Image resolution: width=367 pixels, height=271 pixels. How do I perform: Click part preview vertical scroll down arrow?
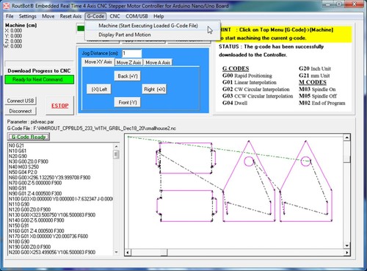coord(346,245)
